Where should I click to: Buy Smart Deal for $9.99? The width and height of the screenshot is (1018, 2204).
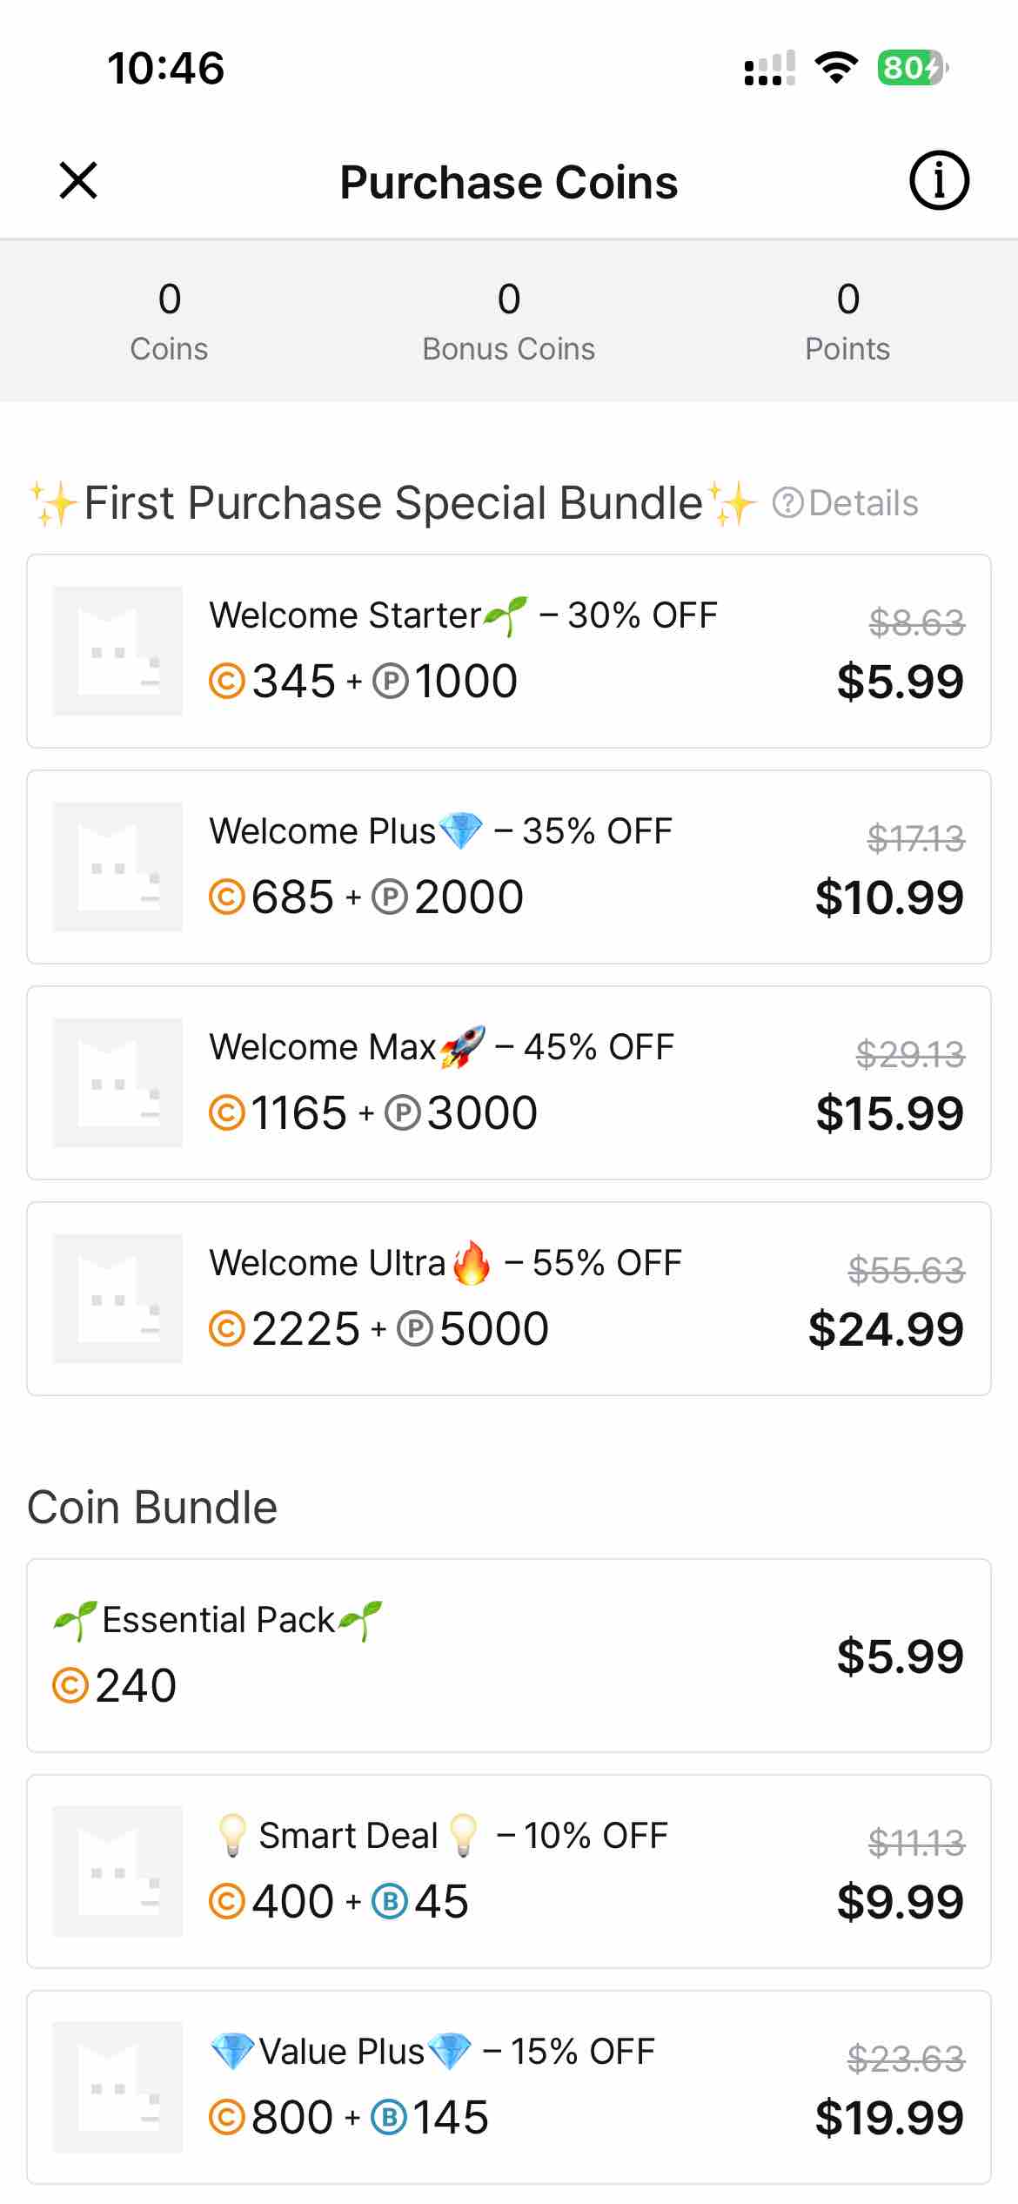click(900, 1902)
